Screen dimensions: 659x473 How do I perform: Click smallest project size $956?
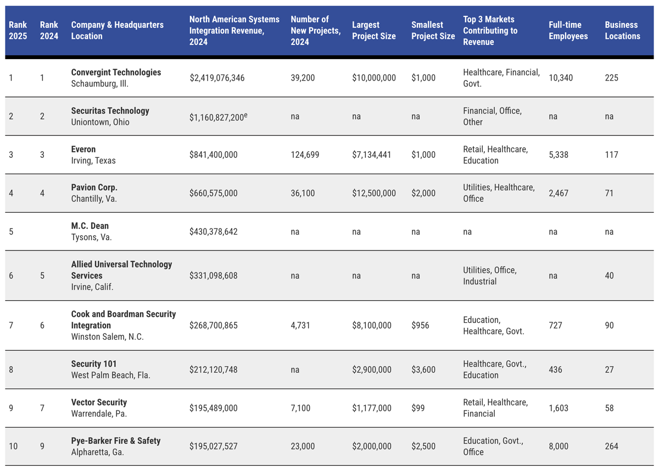click(421, 326)
